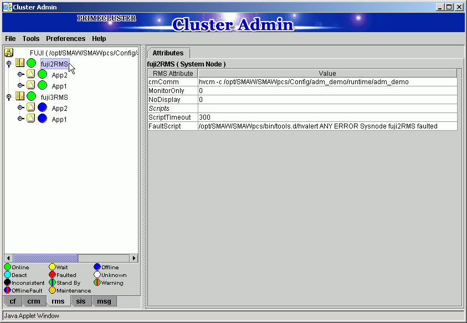Click the horizontal scrollbar thumb in tree
467x323 pixels.
click(x=45, y=258)
